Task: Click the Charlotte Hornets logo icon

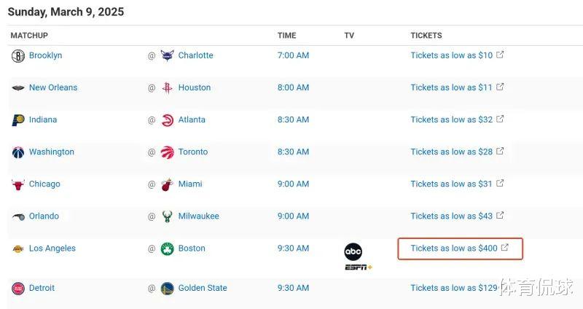Action: (168, 55)
